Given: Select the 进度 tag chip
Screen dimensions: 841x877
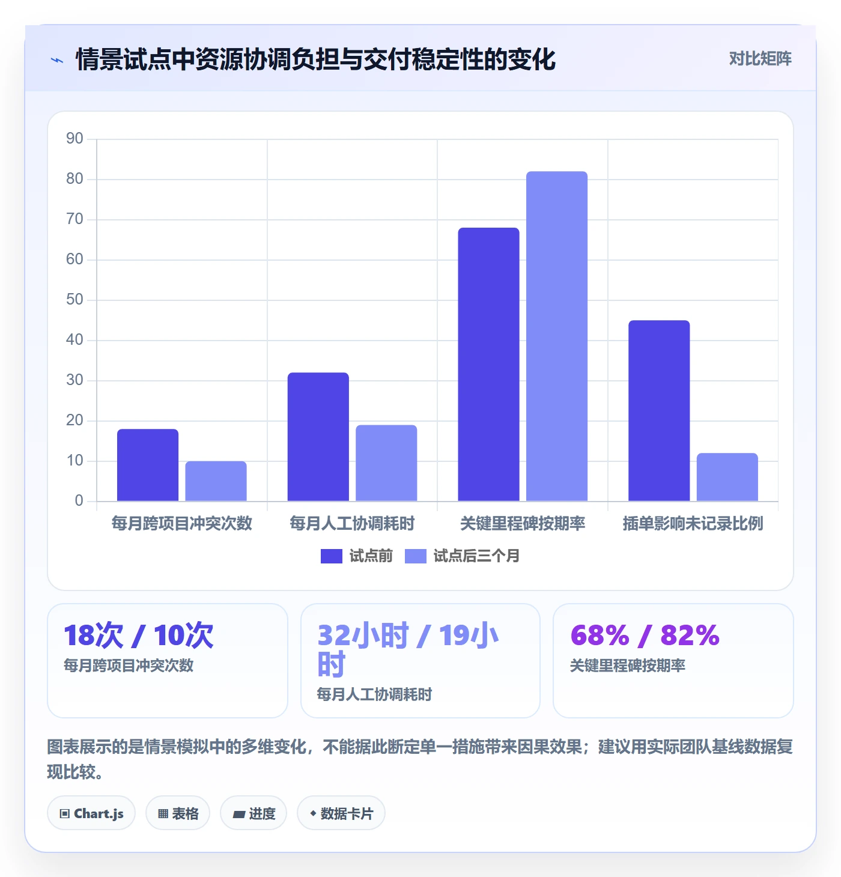Looking at the screenshot, I should click(254, 813).
